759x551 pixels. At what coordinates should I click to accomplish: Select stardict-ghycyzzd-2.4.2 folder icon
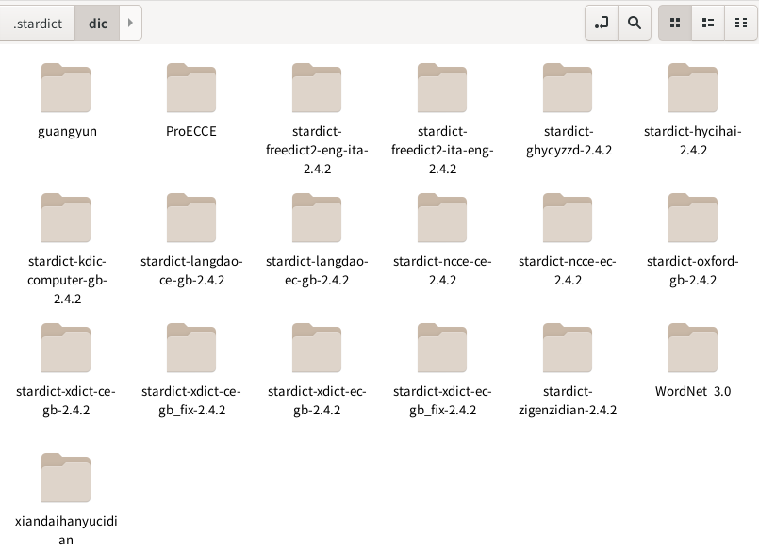coord(568,88)
